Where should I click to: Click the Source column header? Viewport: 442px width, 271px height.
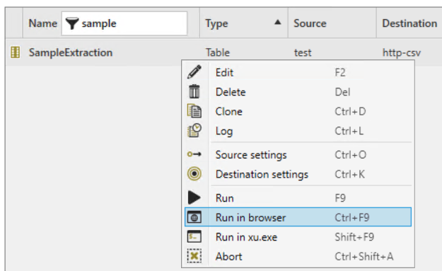pyautogui.click(x=332, y=23)
